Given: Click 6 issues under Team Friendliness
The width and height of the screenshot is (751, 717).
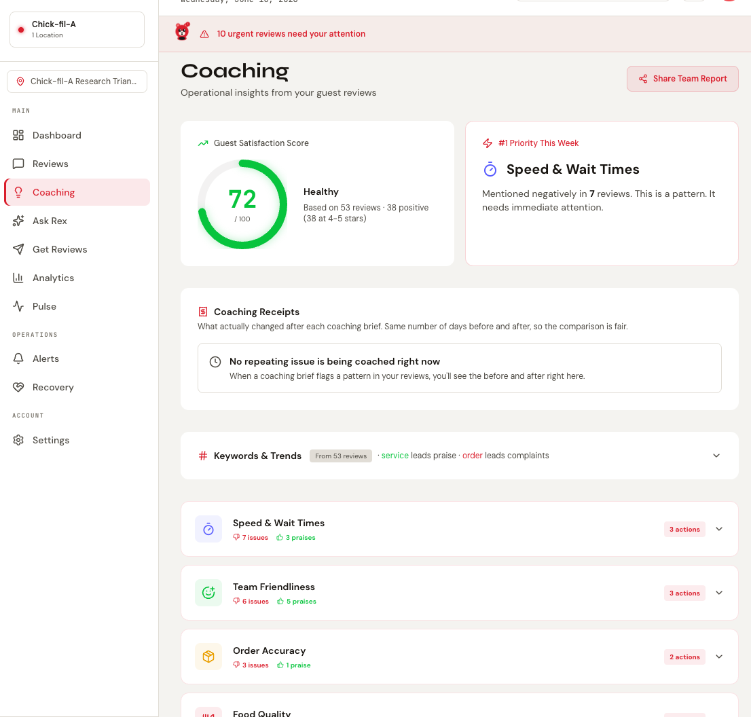Looking at the screenshot, I should coord(251,601).
